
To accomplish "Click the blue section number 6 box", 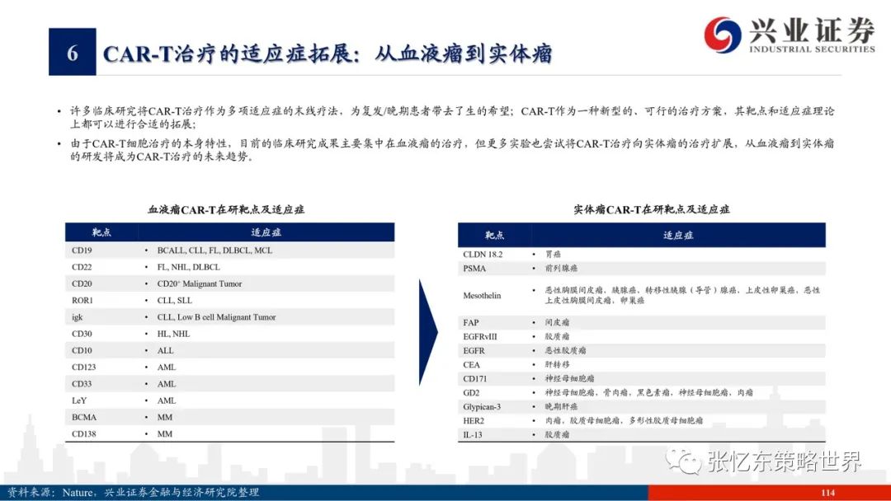I will click(72, 52).
